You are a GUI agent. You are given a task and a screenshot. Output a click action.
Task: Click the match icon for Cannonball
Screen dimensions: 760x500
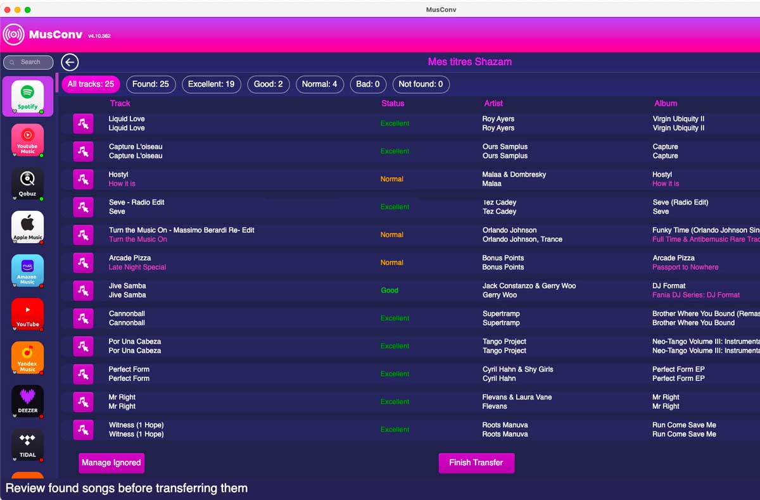coord(83,318)
